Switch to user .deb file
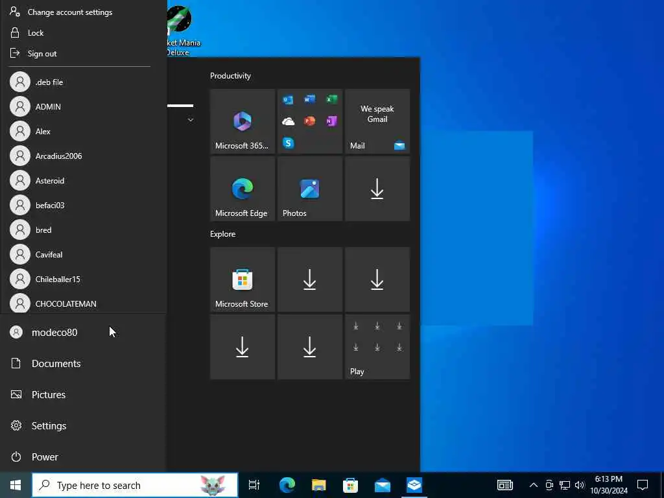 tap(84, 82)
